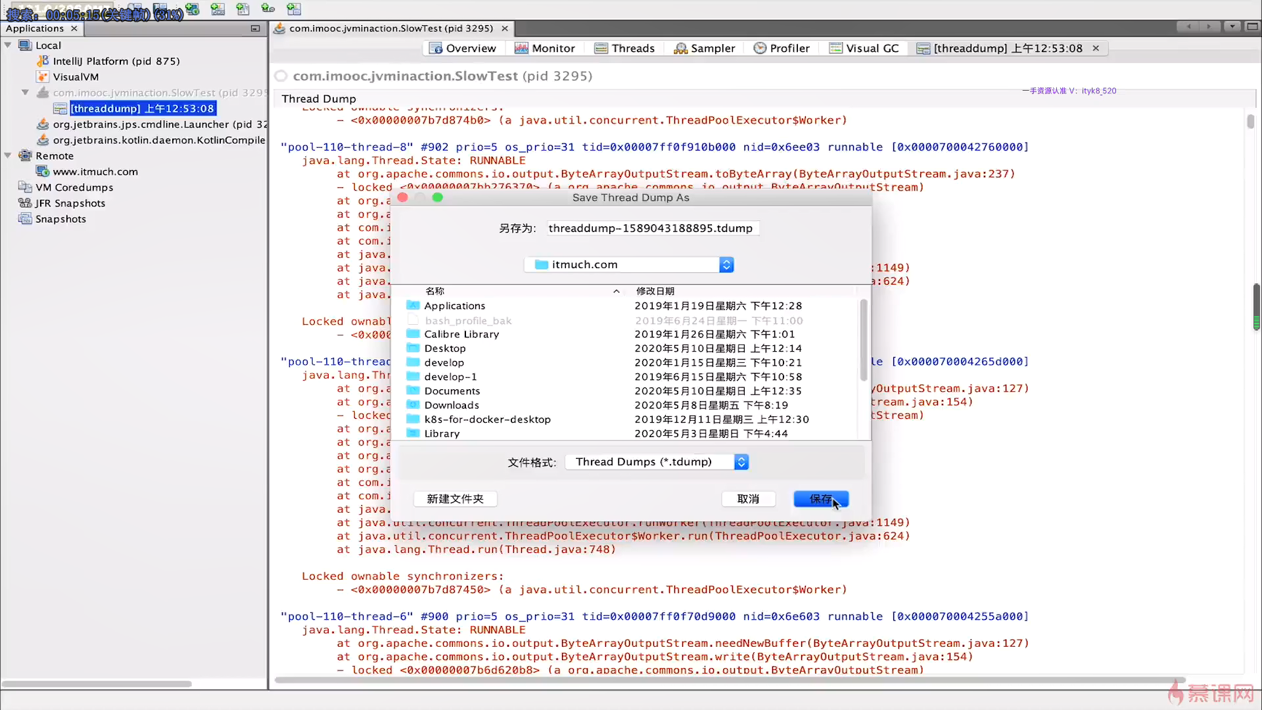Open the itmuch.com folder location dropdown
The image size is (1262, 710).
point(726,264)
